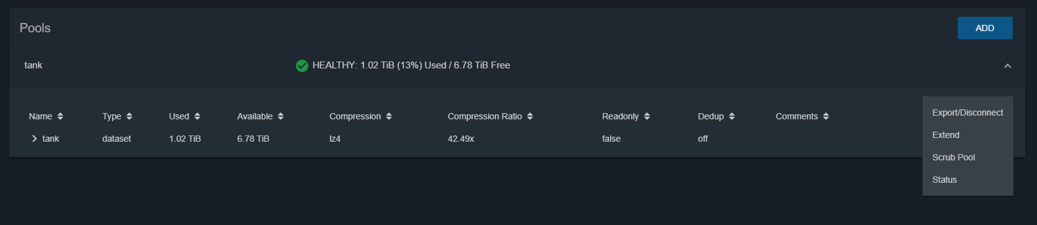Sort by Compression Ratio arrows

[x=530, y=116]
